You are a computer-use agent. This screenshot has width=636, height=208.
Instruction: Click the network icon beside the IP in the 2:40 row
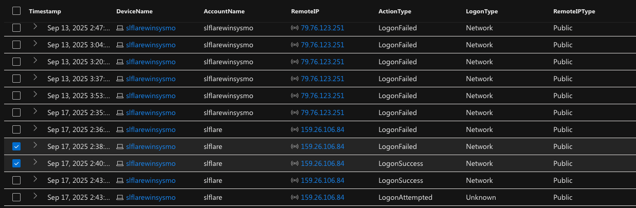295,163
